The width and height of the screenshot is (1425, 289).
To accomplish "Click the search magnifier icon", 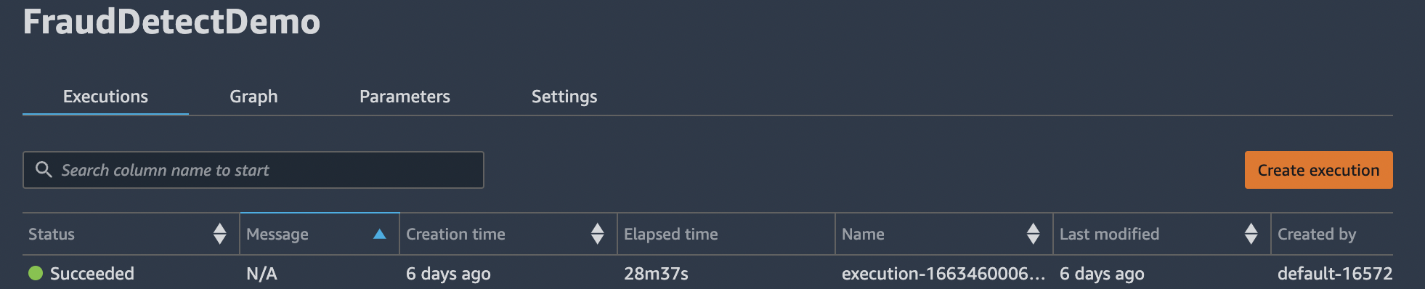I will (44, 169).
